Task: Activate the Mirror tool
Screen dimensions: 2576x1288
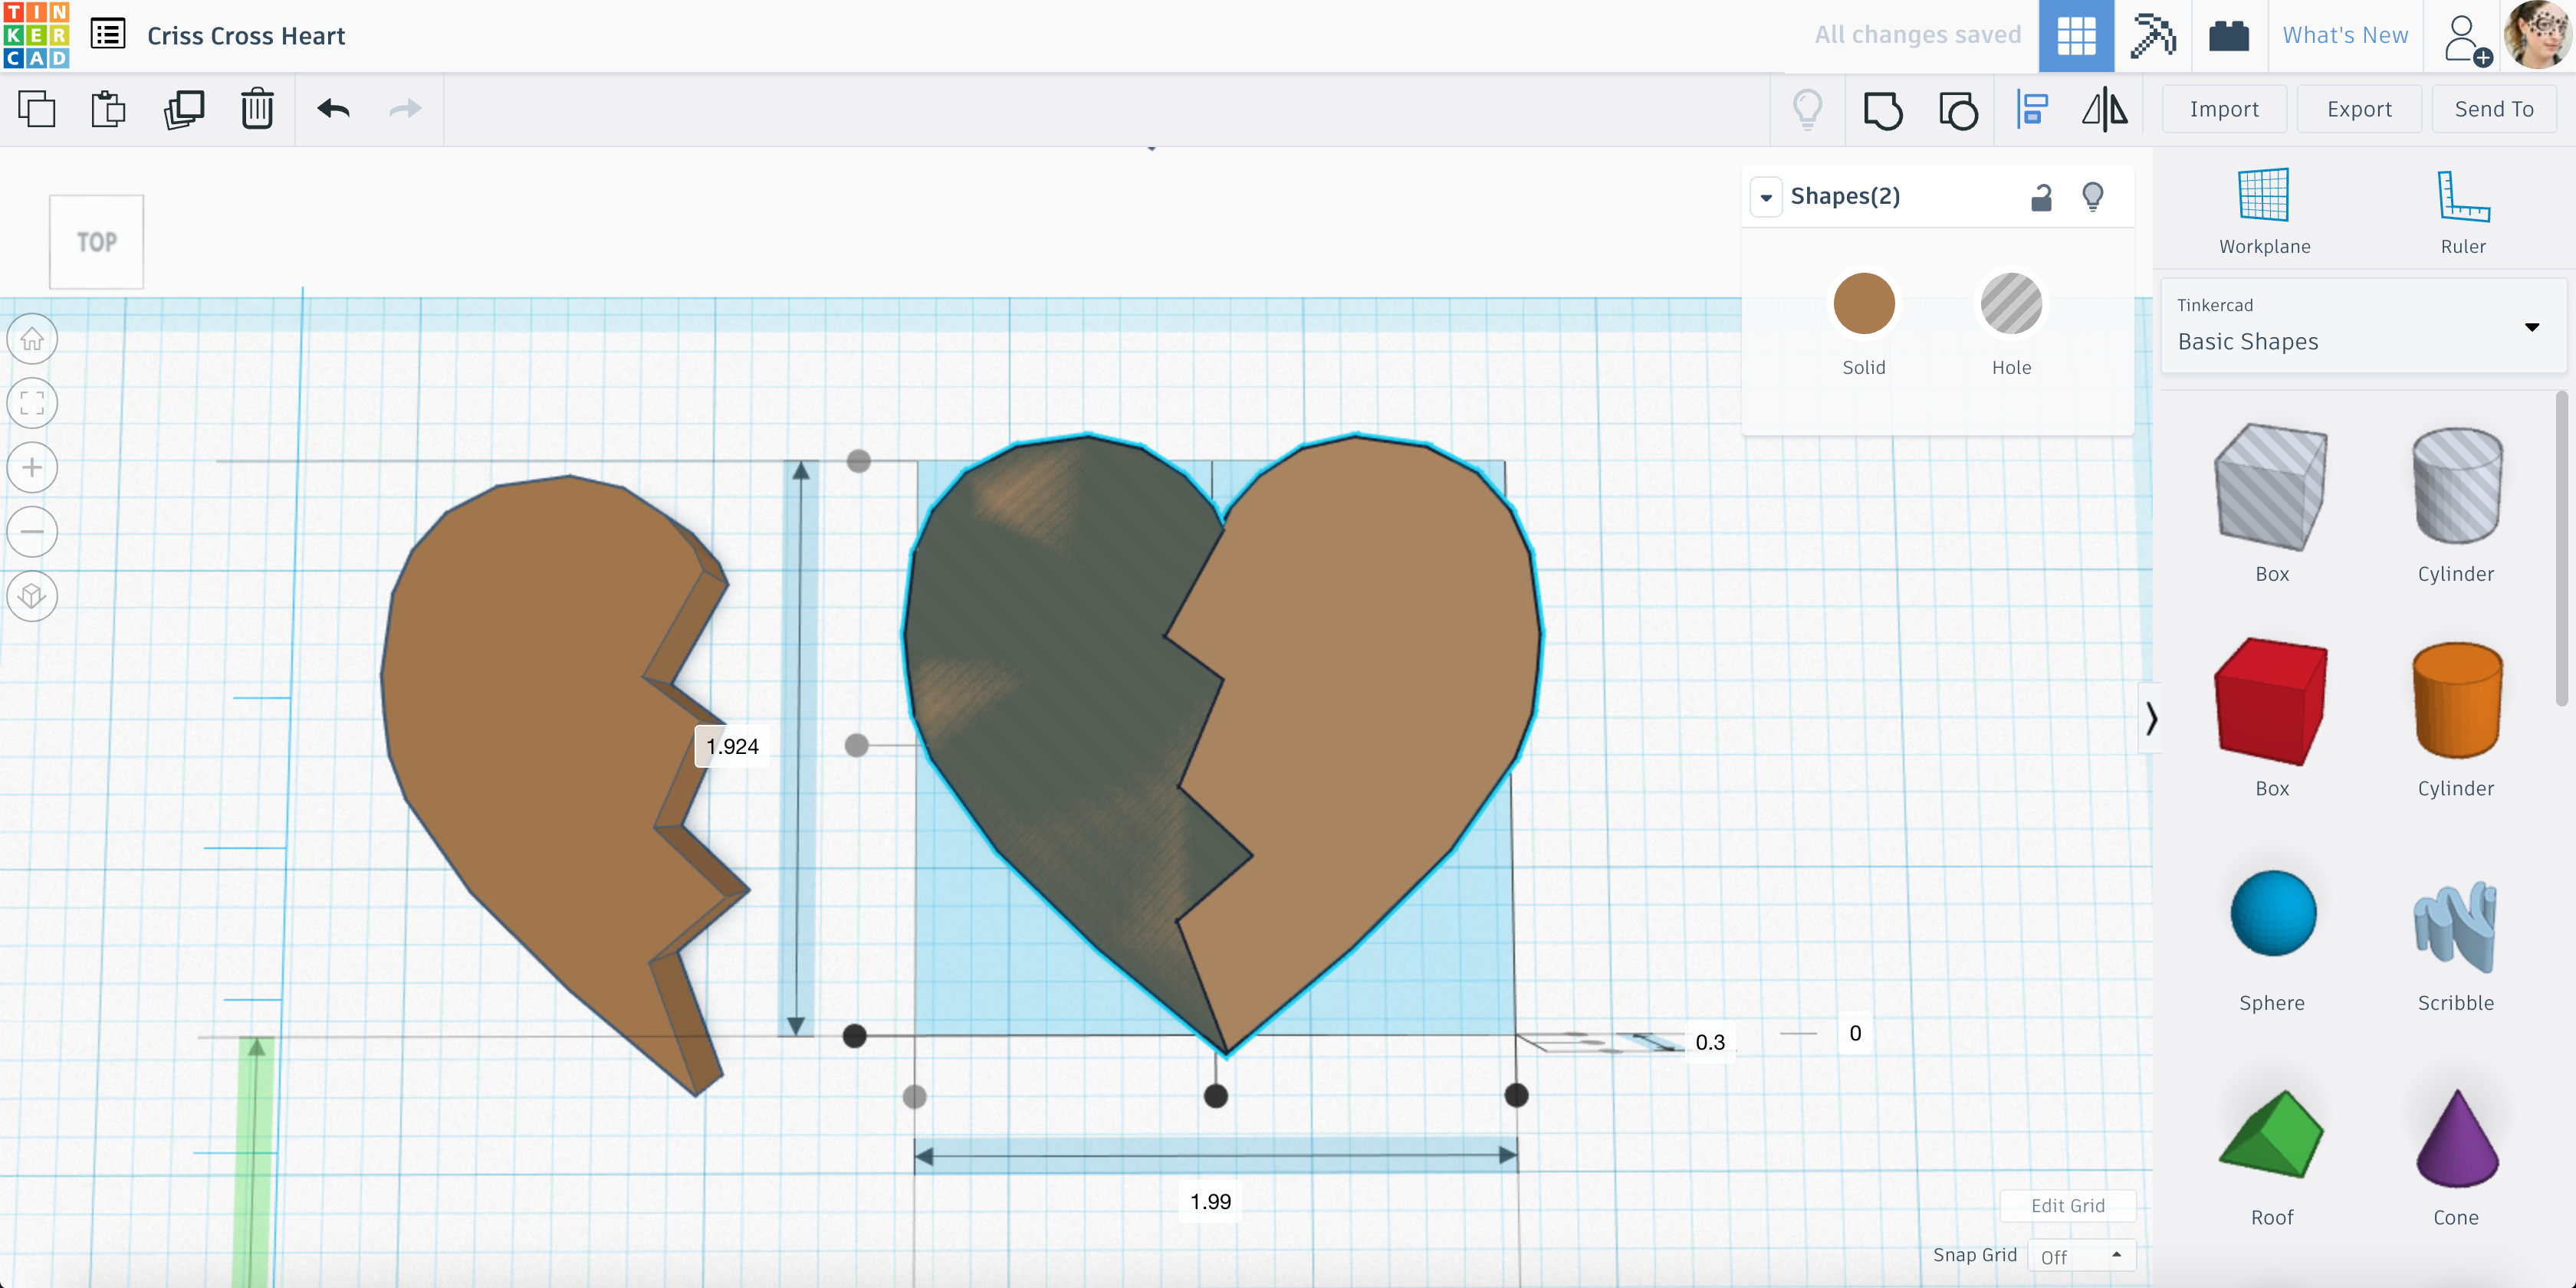Action: click(2105, 109)
